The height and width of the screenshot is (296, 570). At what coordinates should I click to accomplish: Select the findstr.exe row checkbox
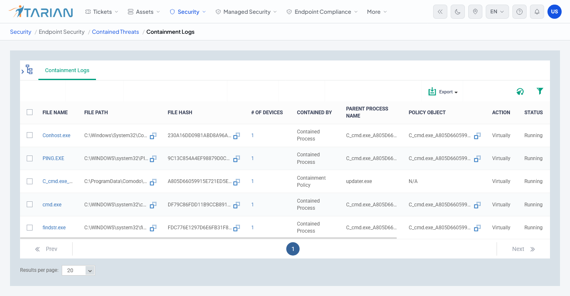pos(30,228)
